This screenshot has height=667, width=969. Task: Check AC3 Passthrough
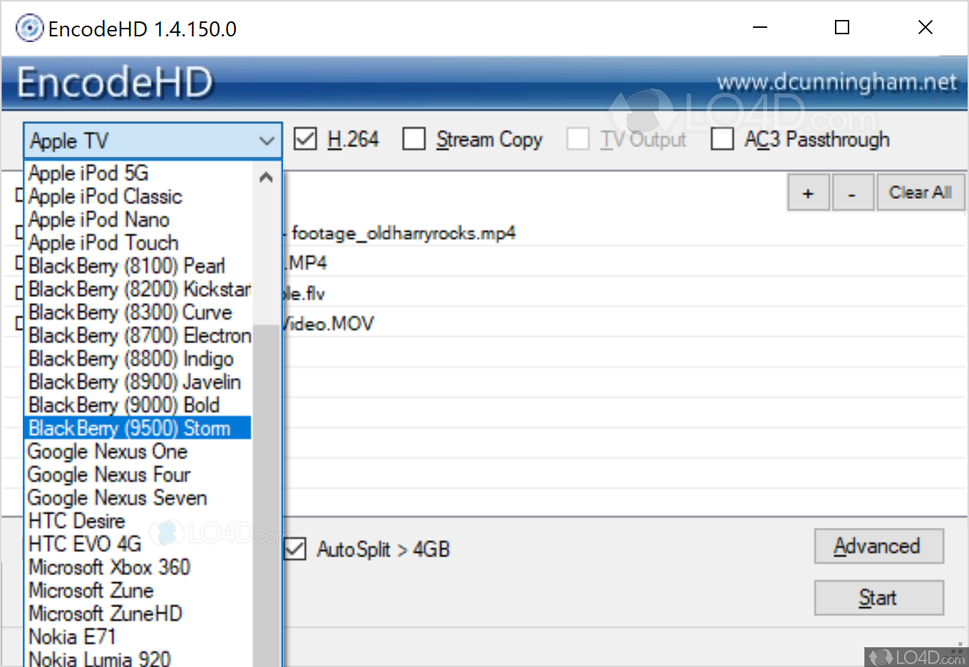722,139
